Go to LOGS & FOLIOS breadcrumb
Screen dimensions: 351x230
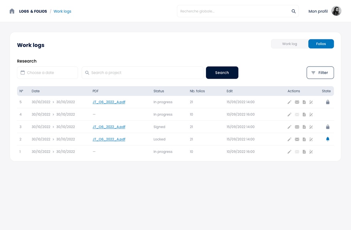pyautogui.click(x=33, y=12)
